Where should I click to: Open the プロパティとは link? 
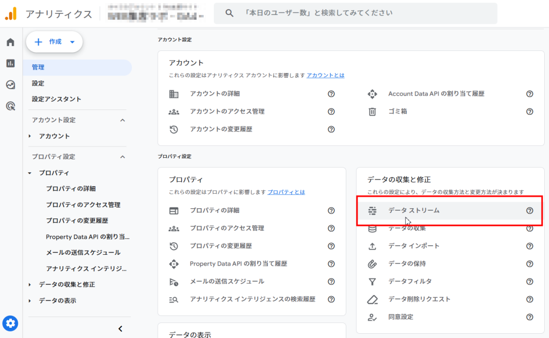pyautogui.click(x=286, y=192)
